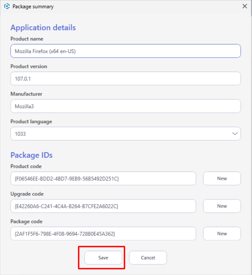Click the Package summary app logo icon
252x275 pixels.
coord(7,7)
